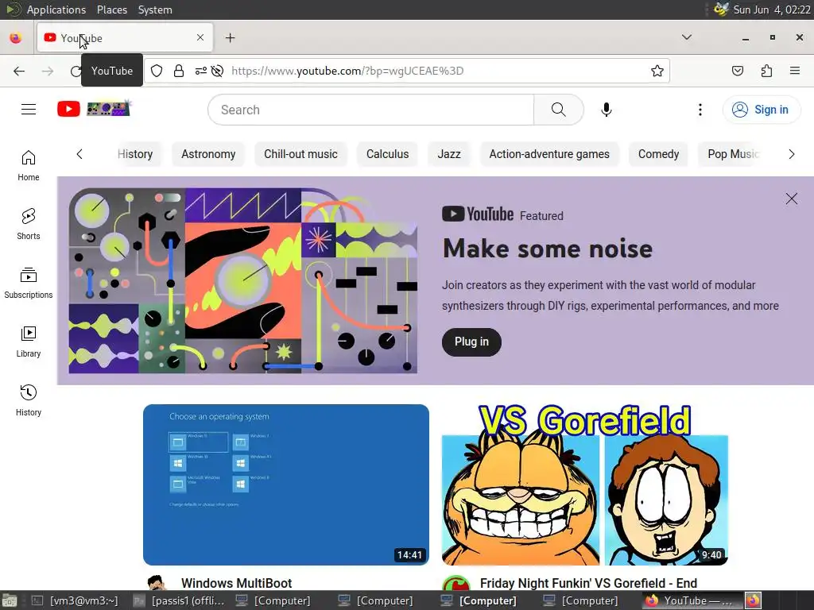Expand the list all tabs dropdown
Image resolution: width=814 pixels, height=610 pixels.
tap(686, 37)
